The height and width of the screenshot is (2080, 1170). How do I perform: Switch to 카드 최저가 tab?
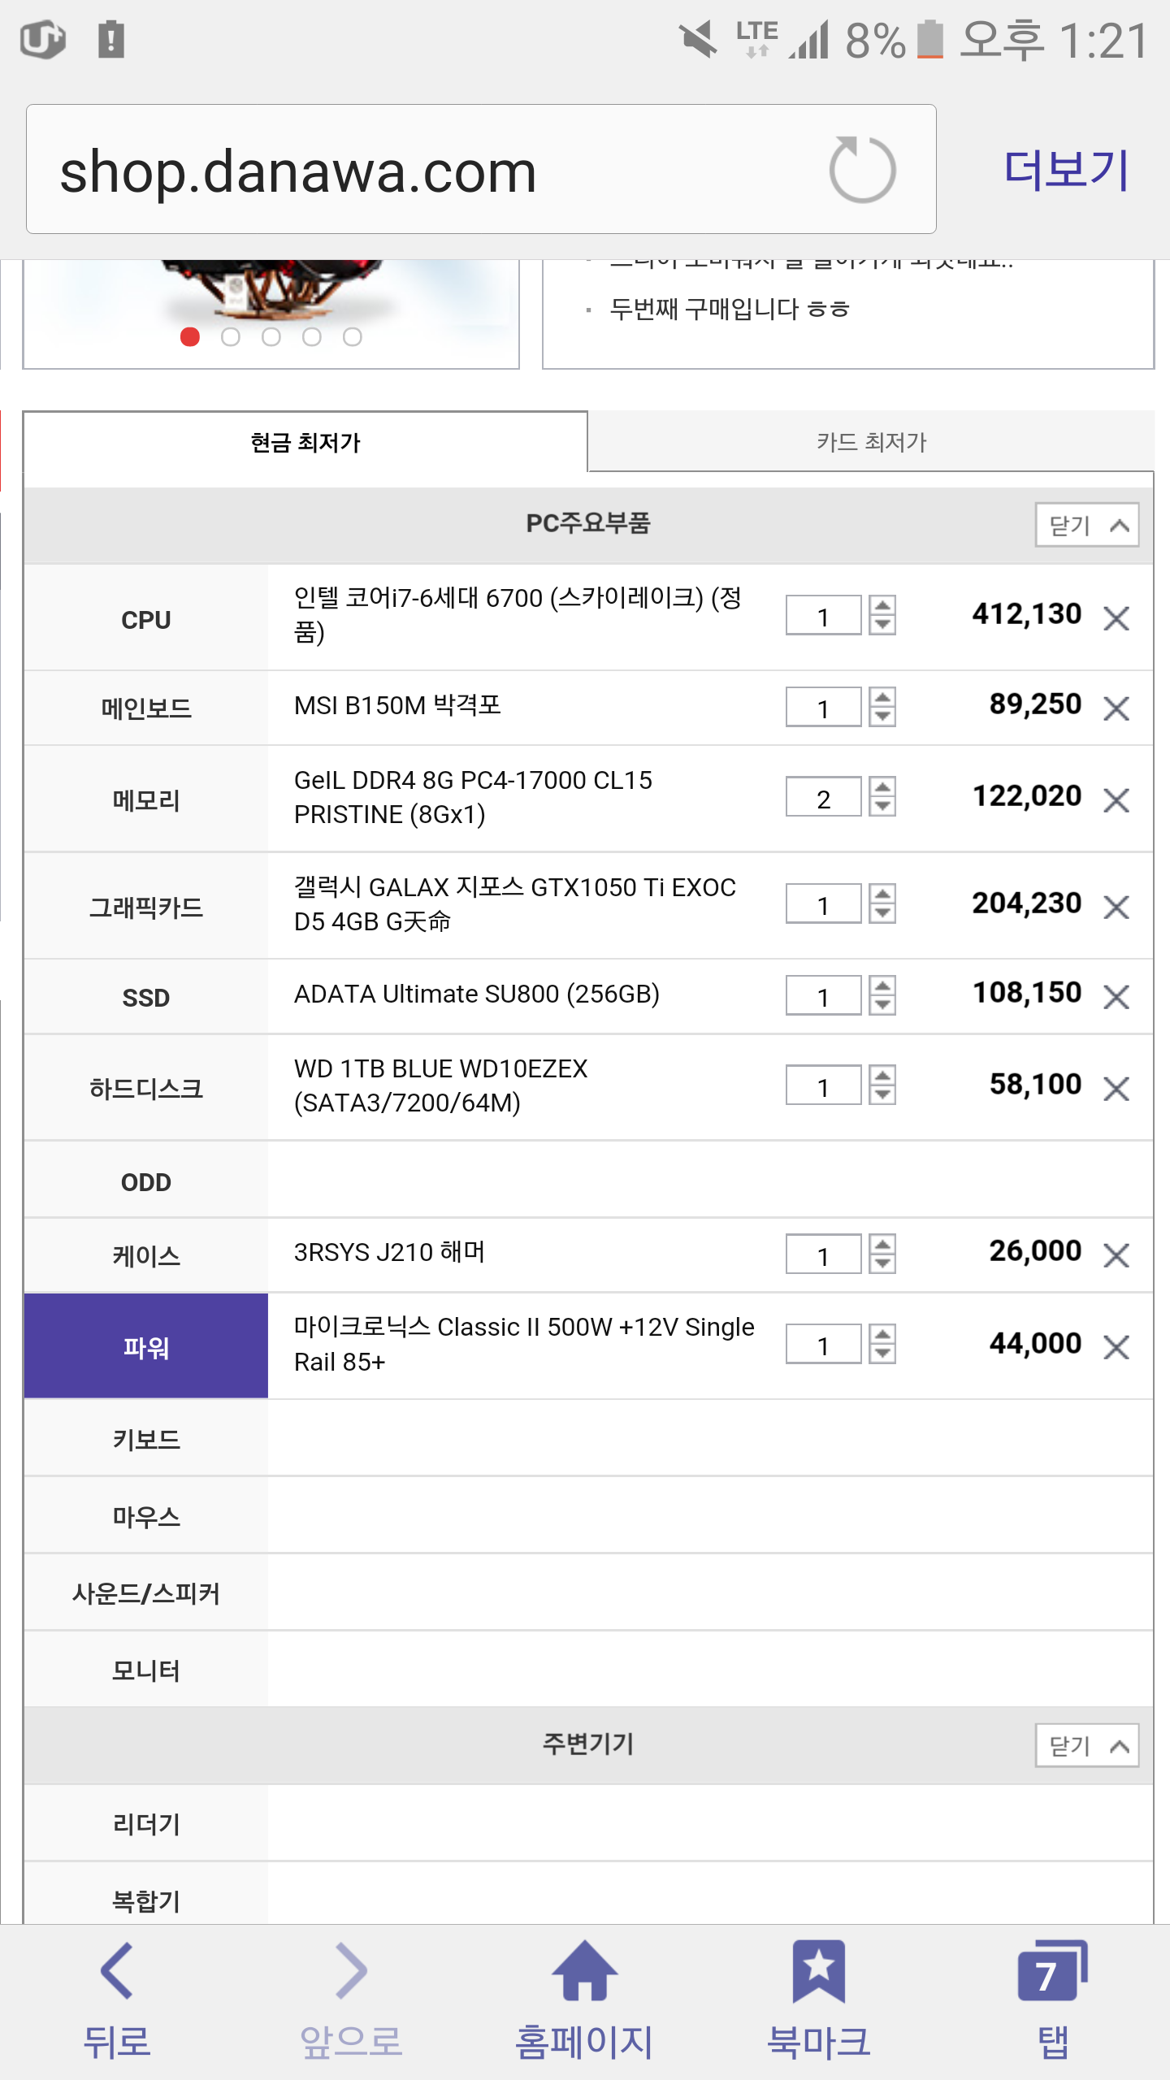click(x=871, y=442)
